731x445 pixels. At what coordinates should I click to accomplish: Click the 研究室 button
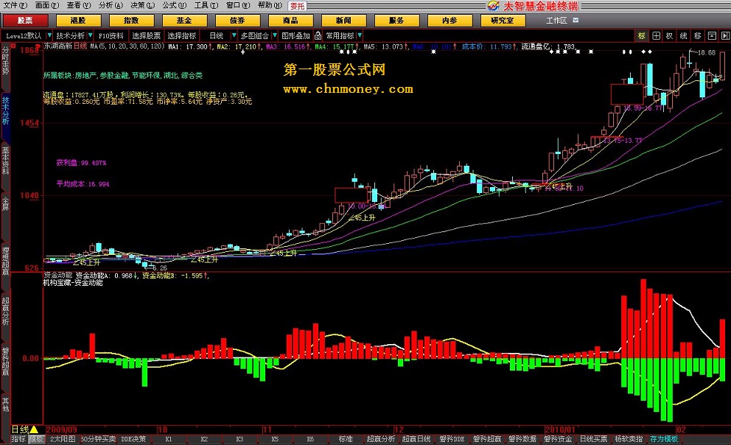pyautogui.click(x=503, y=21)
